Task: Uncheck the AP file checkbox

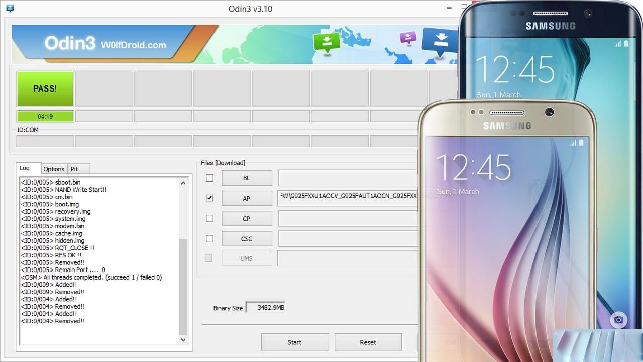Action: [x=209, y=198]
